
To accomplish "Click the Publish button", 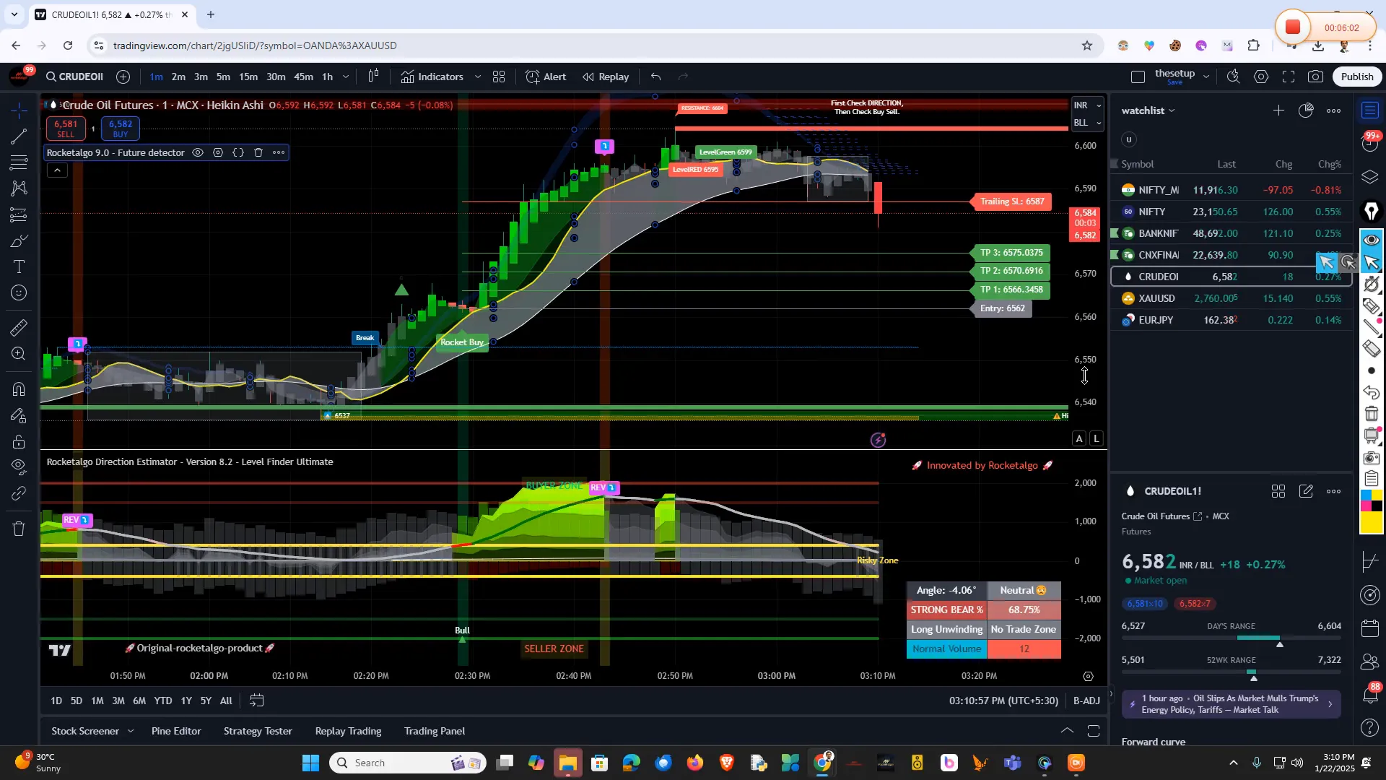I will pos(1357,77).
